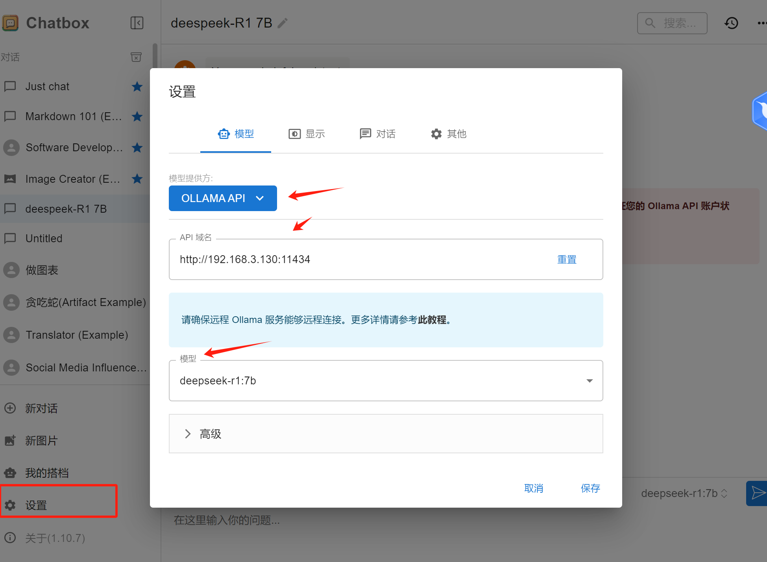Open the deepseek-r1:7b model dropdown
The image size is (767, 562).
[386, 381]
